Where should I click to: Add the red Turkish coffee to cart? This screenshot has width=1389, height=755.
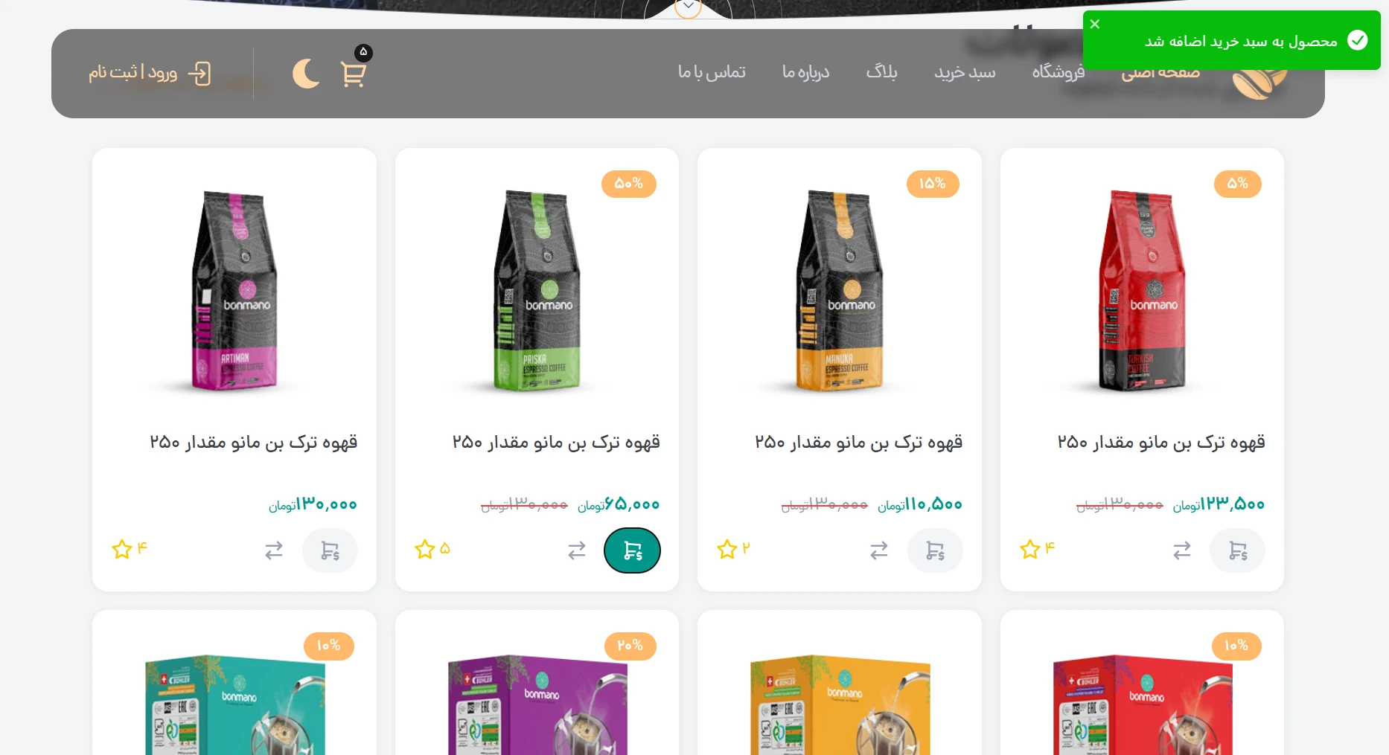coord(1238,550)
